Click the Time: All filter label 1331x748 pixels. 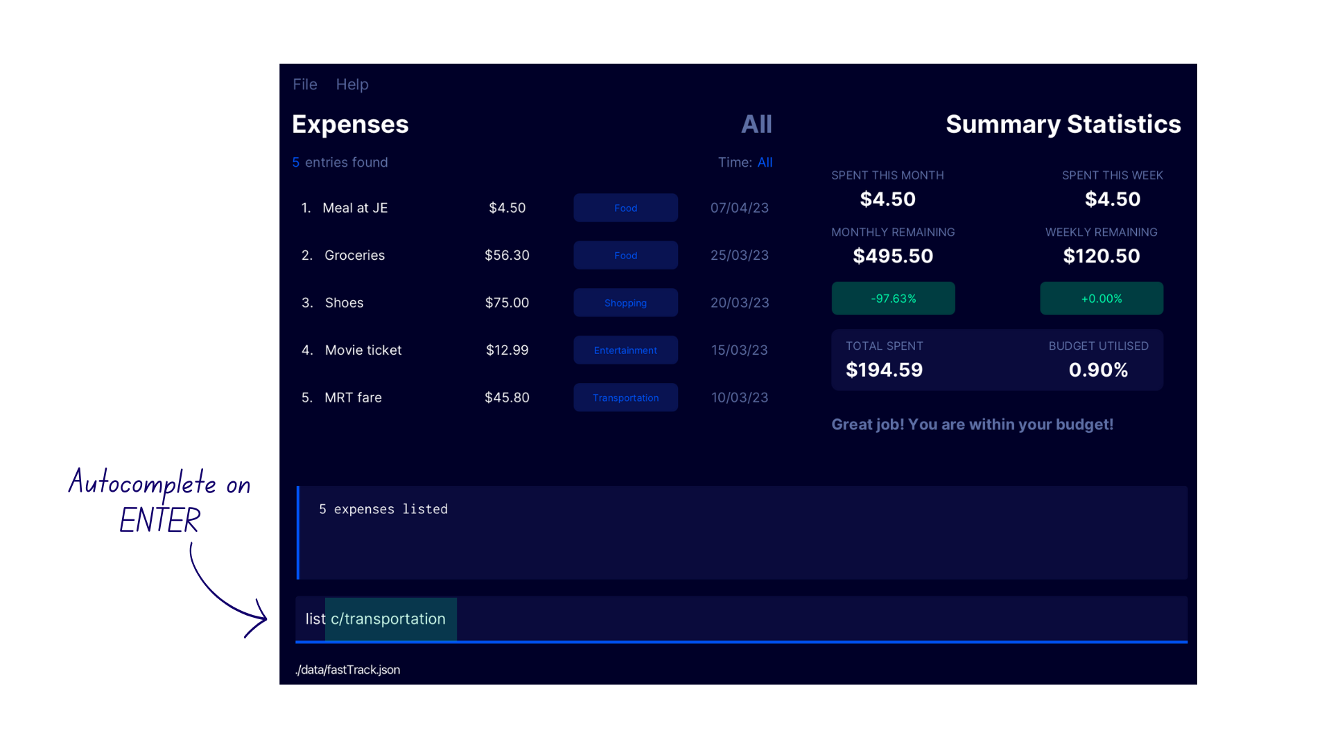coord(745,162)
